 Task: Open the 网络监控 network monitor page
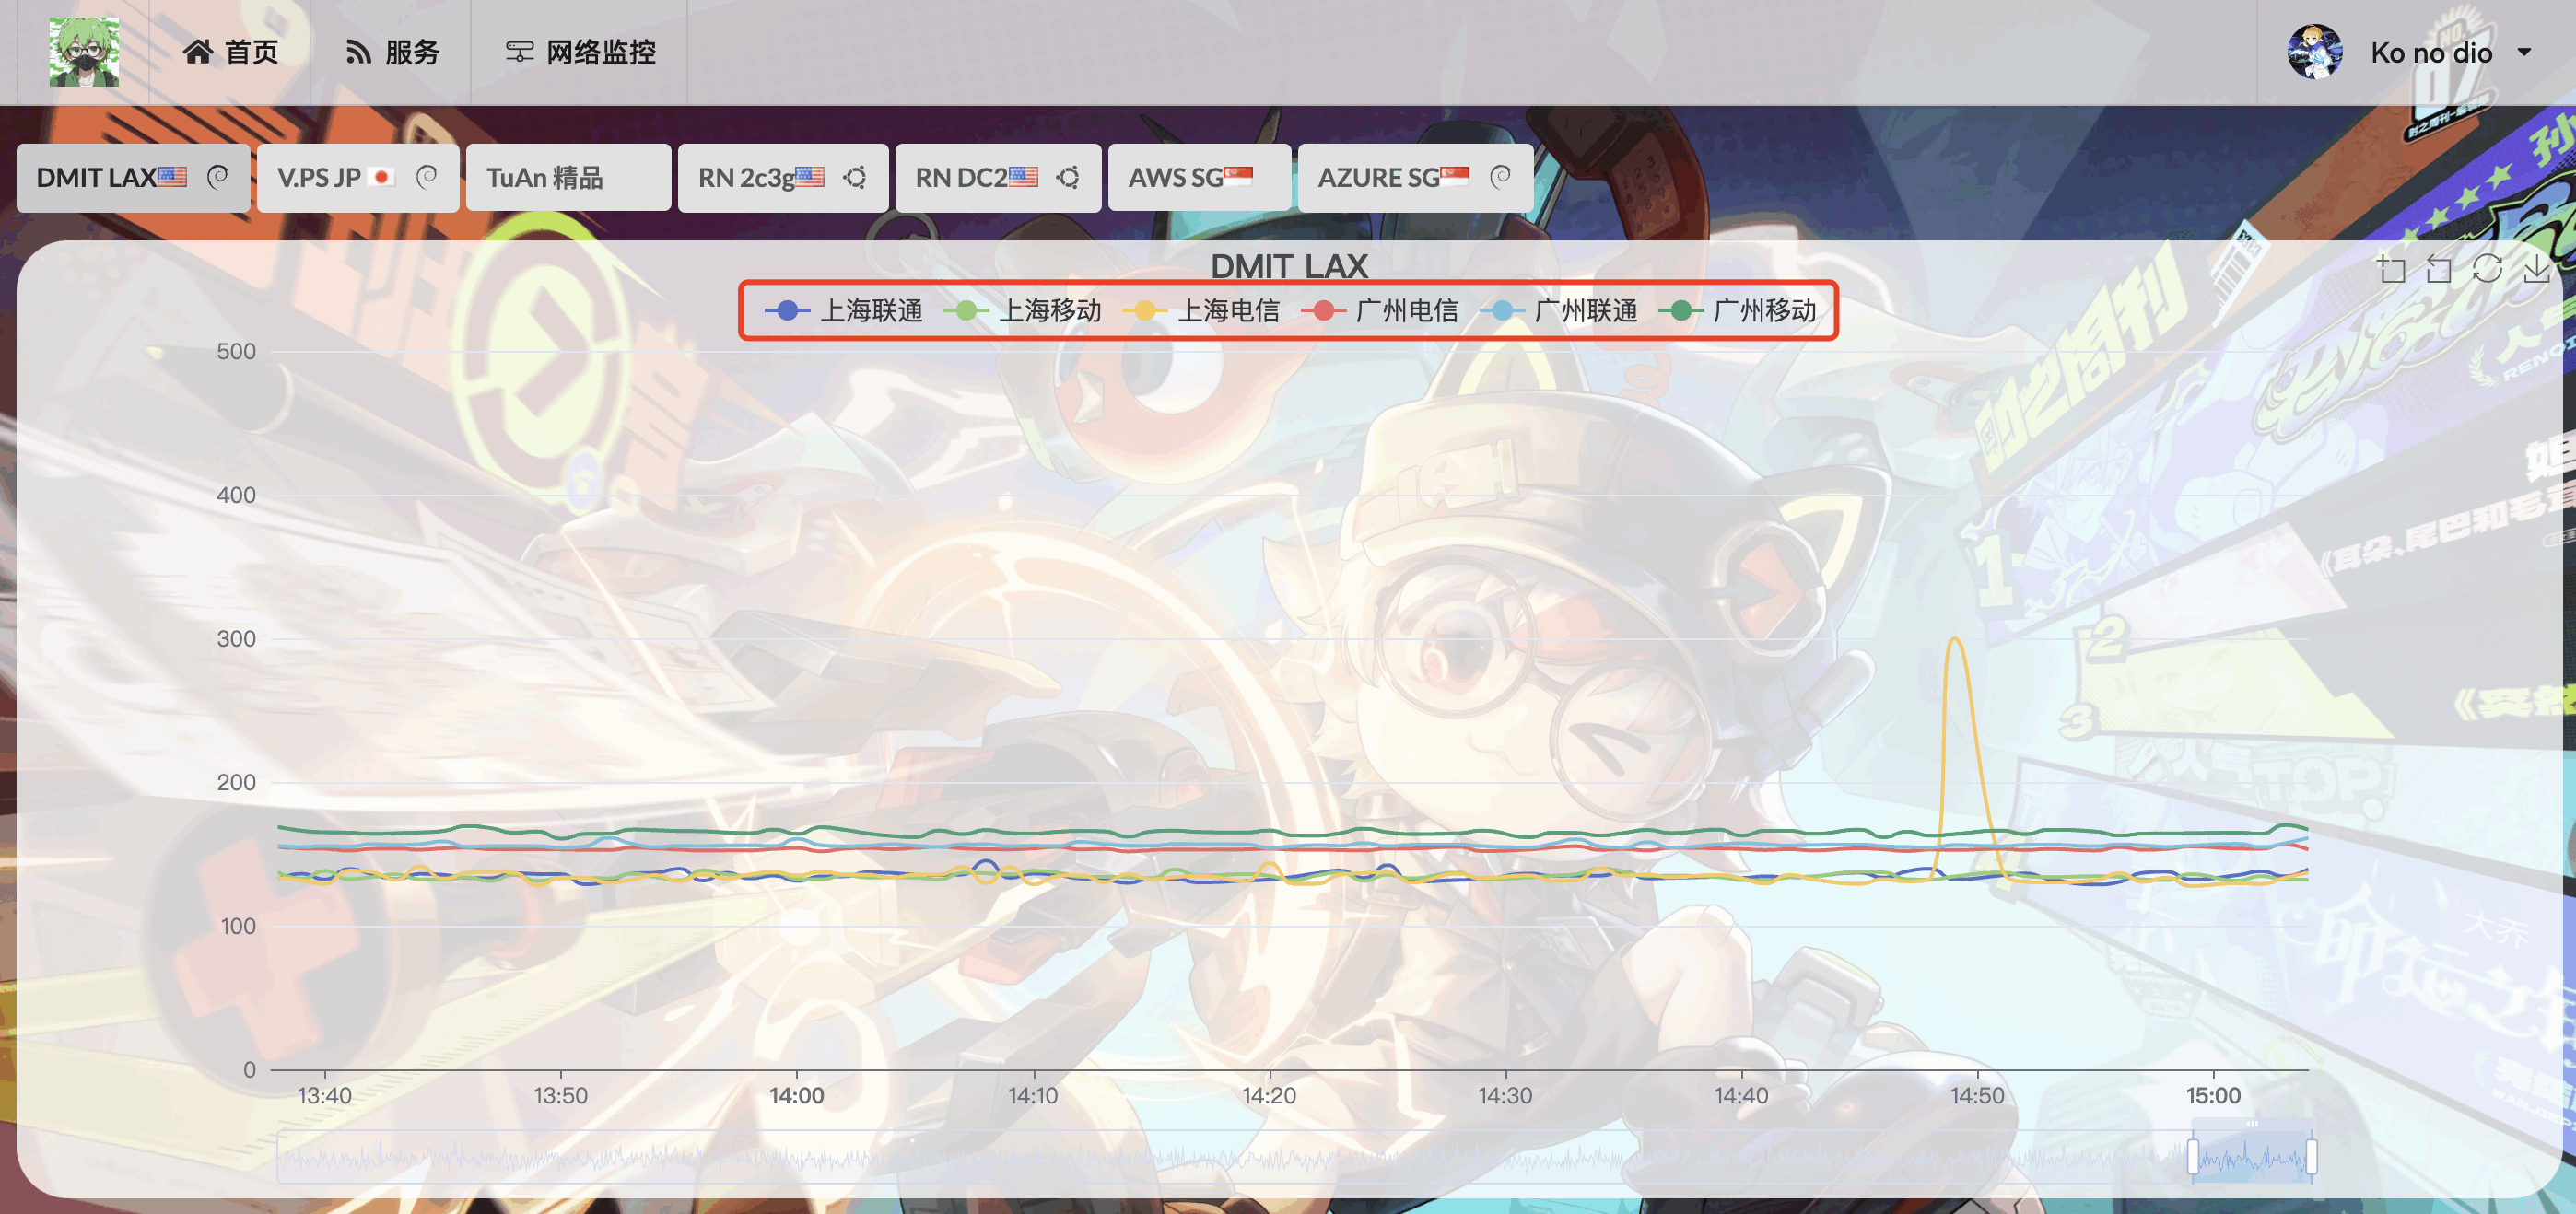pos(580,52)
